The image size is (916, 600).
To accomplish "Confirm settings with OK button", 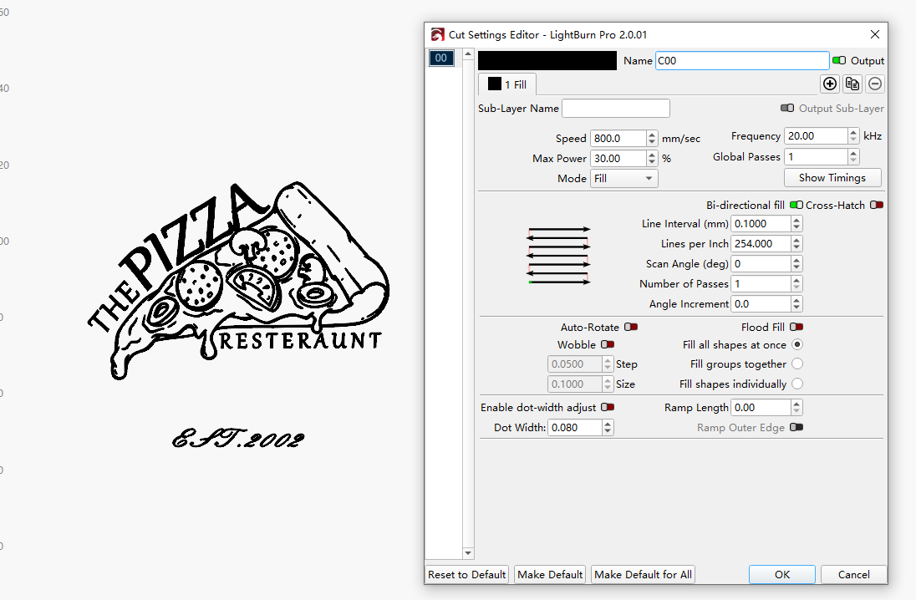I will 782,574.
